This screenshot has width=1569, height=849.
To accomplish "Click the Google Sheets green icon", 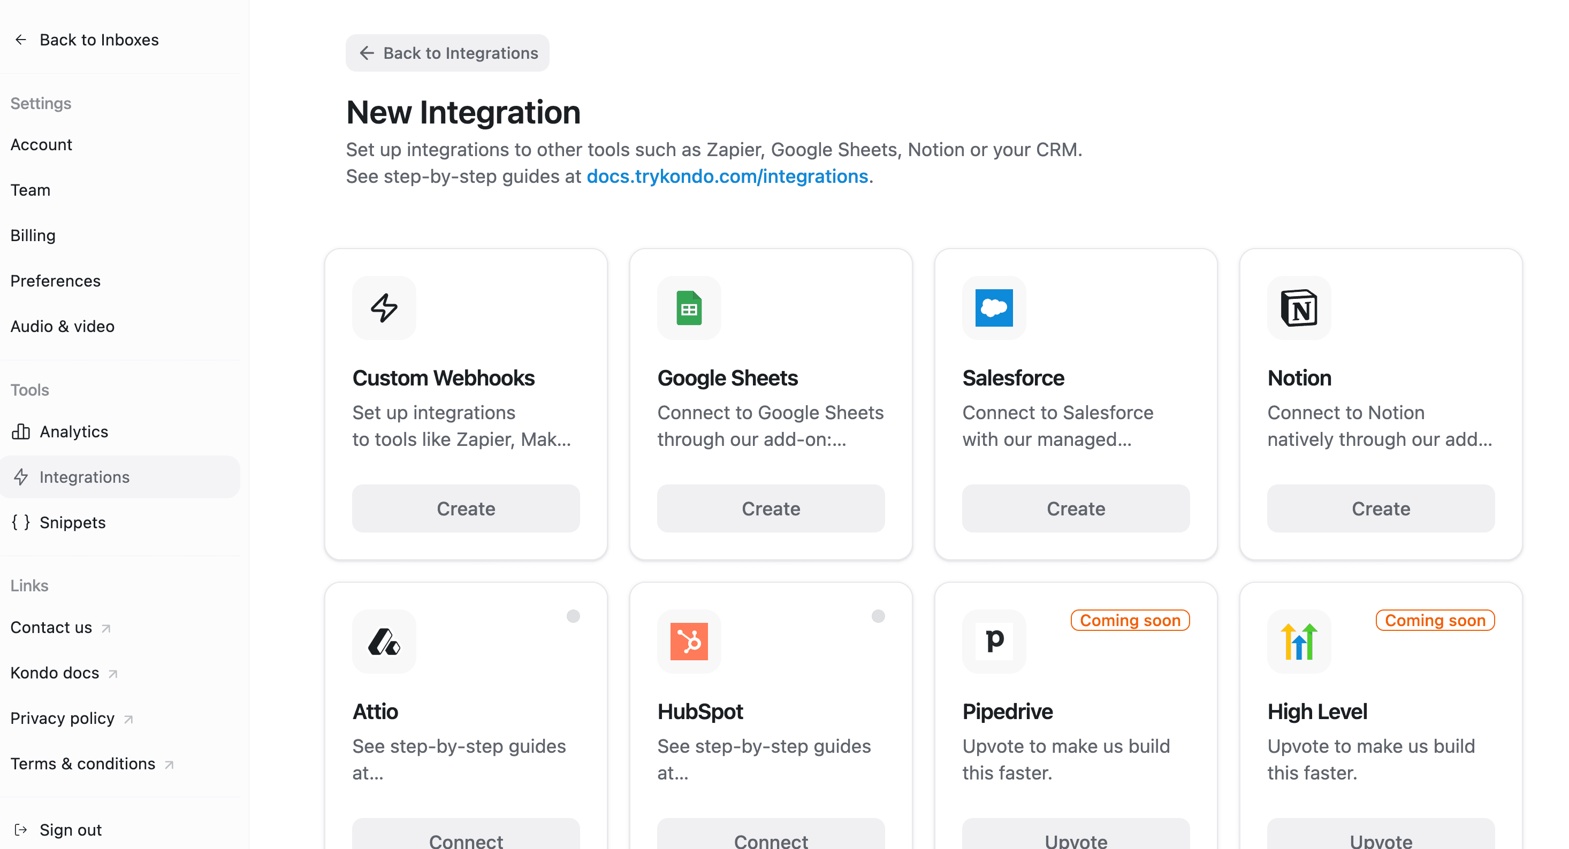I will tap(689, 307).
